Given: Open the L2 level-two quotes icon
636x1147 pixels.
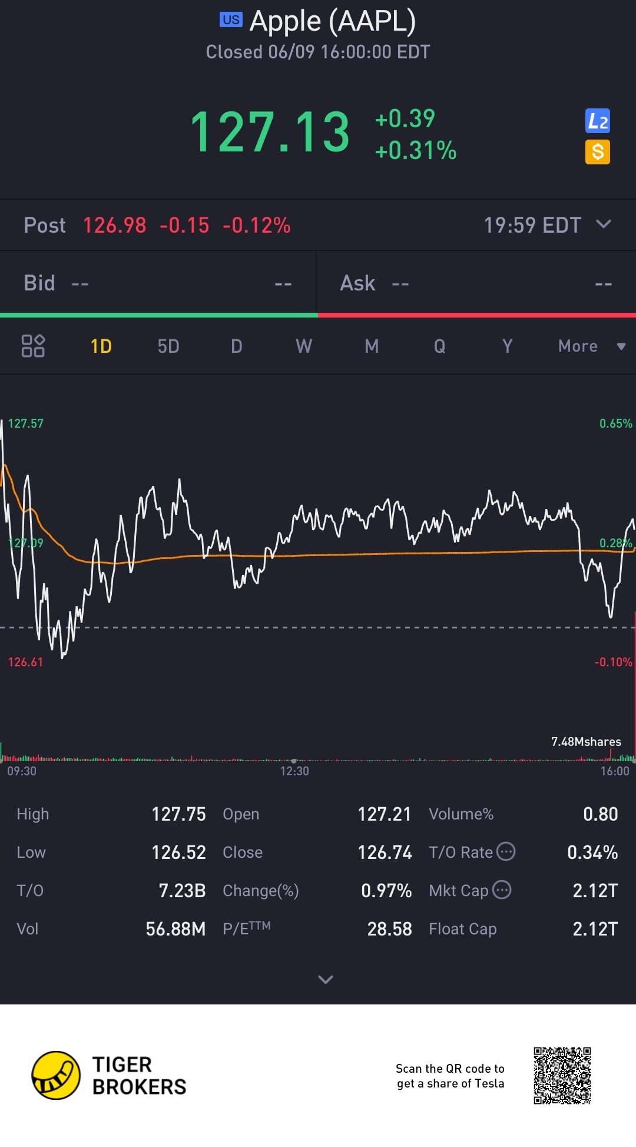Looking at the screenshot, I should (598, 121).
